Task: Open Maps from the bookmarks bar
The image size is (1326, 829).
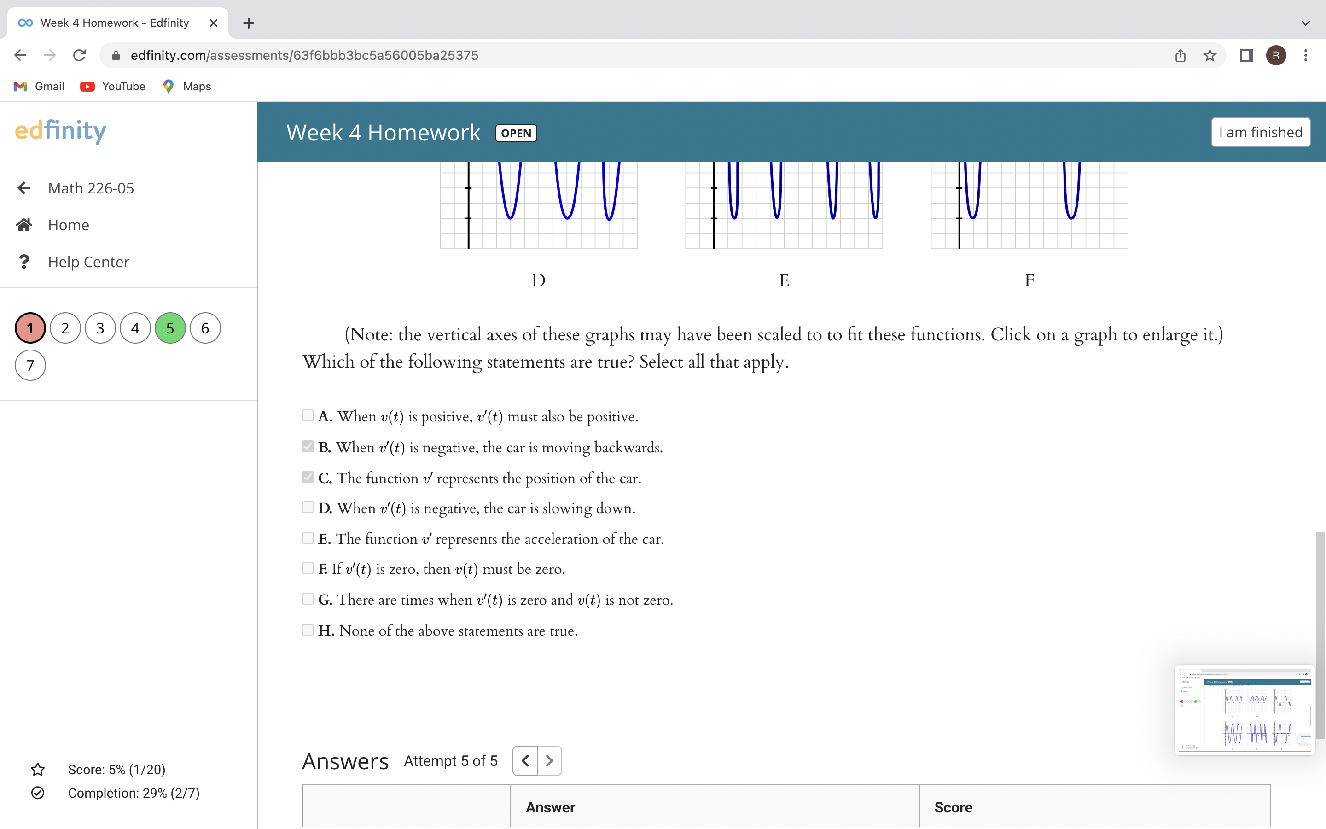Action: 186,86
